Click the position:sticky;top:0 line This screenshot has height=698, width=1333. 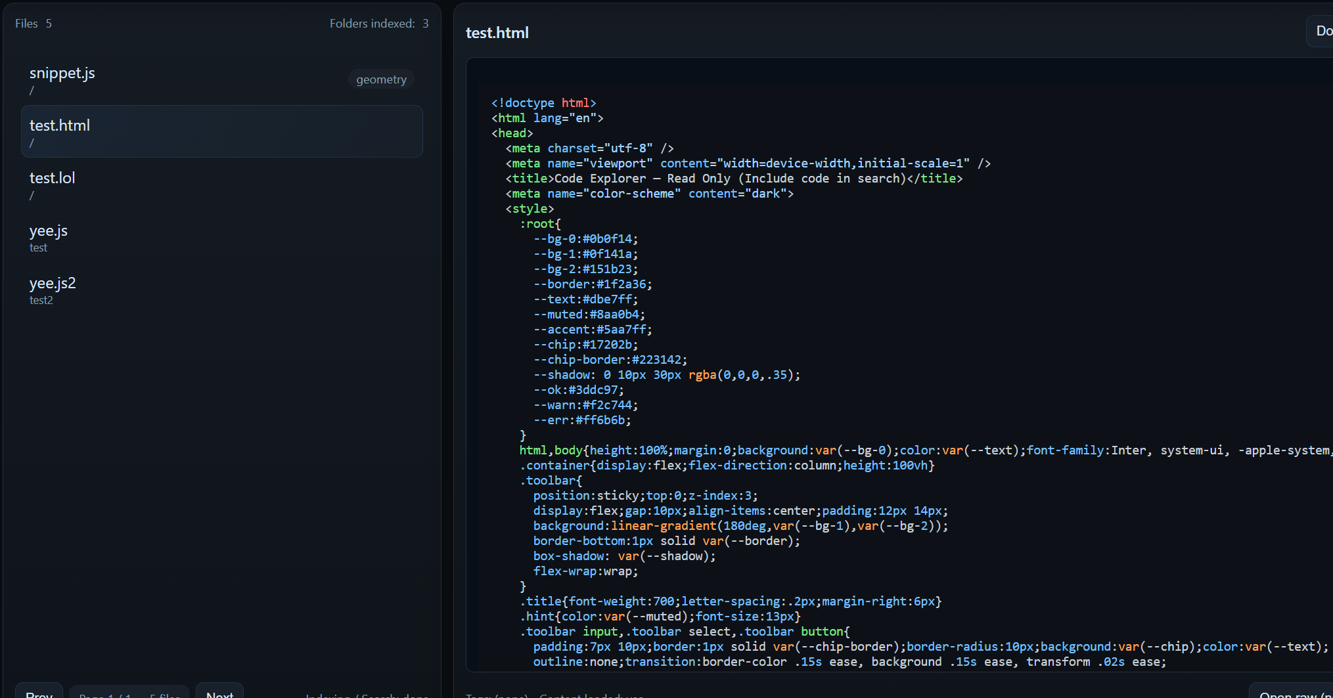tap(646, 496)
